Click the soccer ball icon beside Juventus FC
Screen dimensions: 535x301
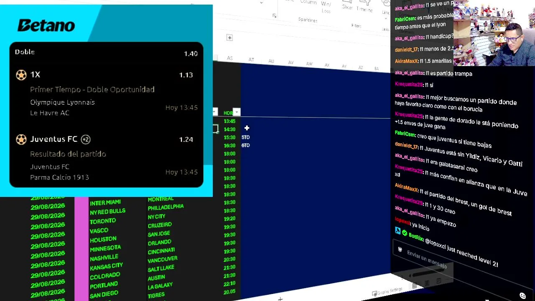[21, 139]
